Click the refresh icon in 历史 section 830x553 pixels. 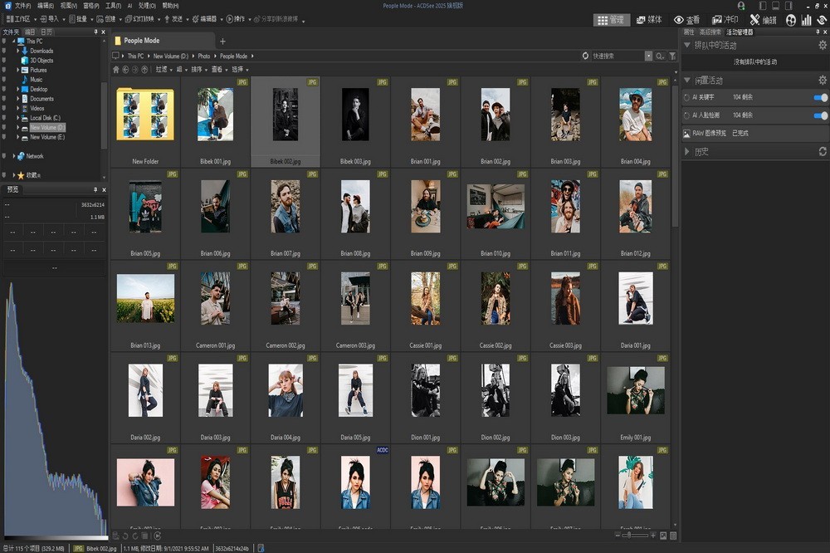coord(823,152)
